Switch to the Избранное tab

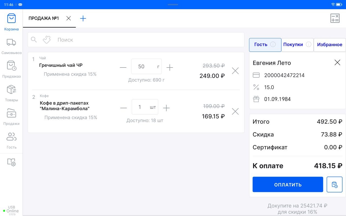pyautogui.click(x=330, y=45)
